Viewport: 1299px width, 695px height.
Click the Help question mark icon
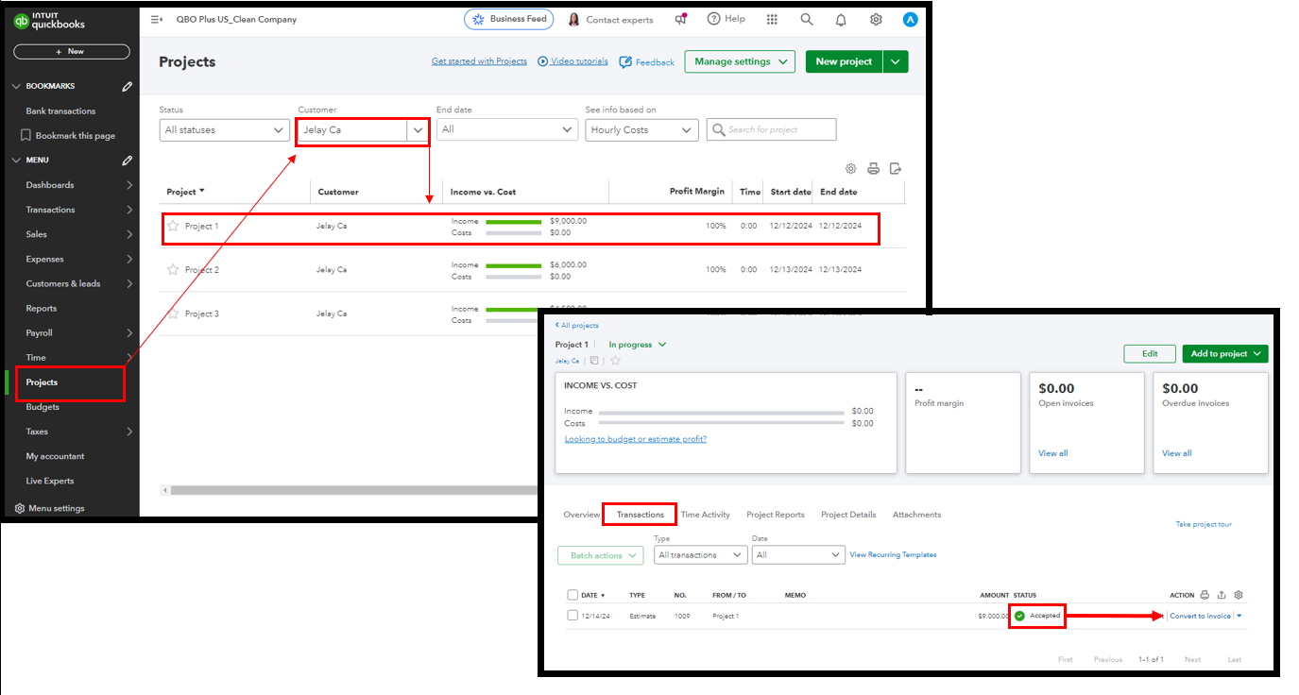(x=713, y=19)
